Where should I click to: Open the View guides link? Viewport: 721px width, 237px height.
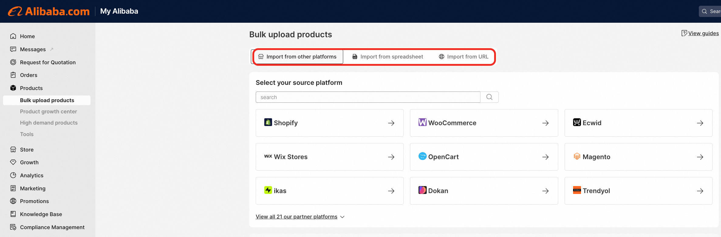click(x=703, y=33)
